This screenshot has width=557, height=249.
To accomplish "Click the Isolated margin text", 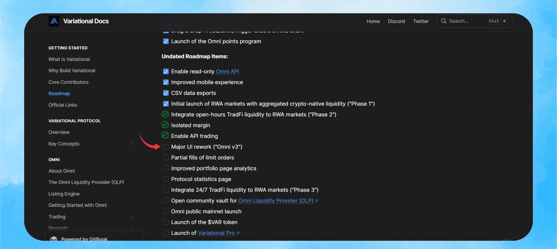I will click(191, 125).
